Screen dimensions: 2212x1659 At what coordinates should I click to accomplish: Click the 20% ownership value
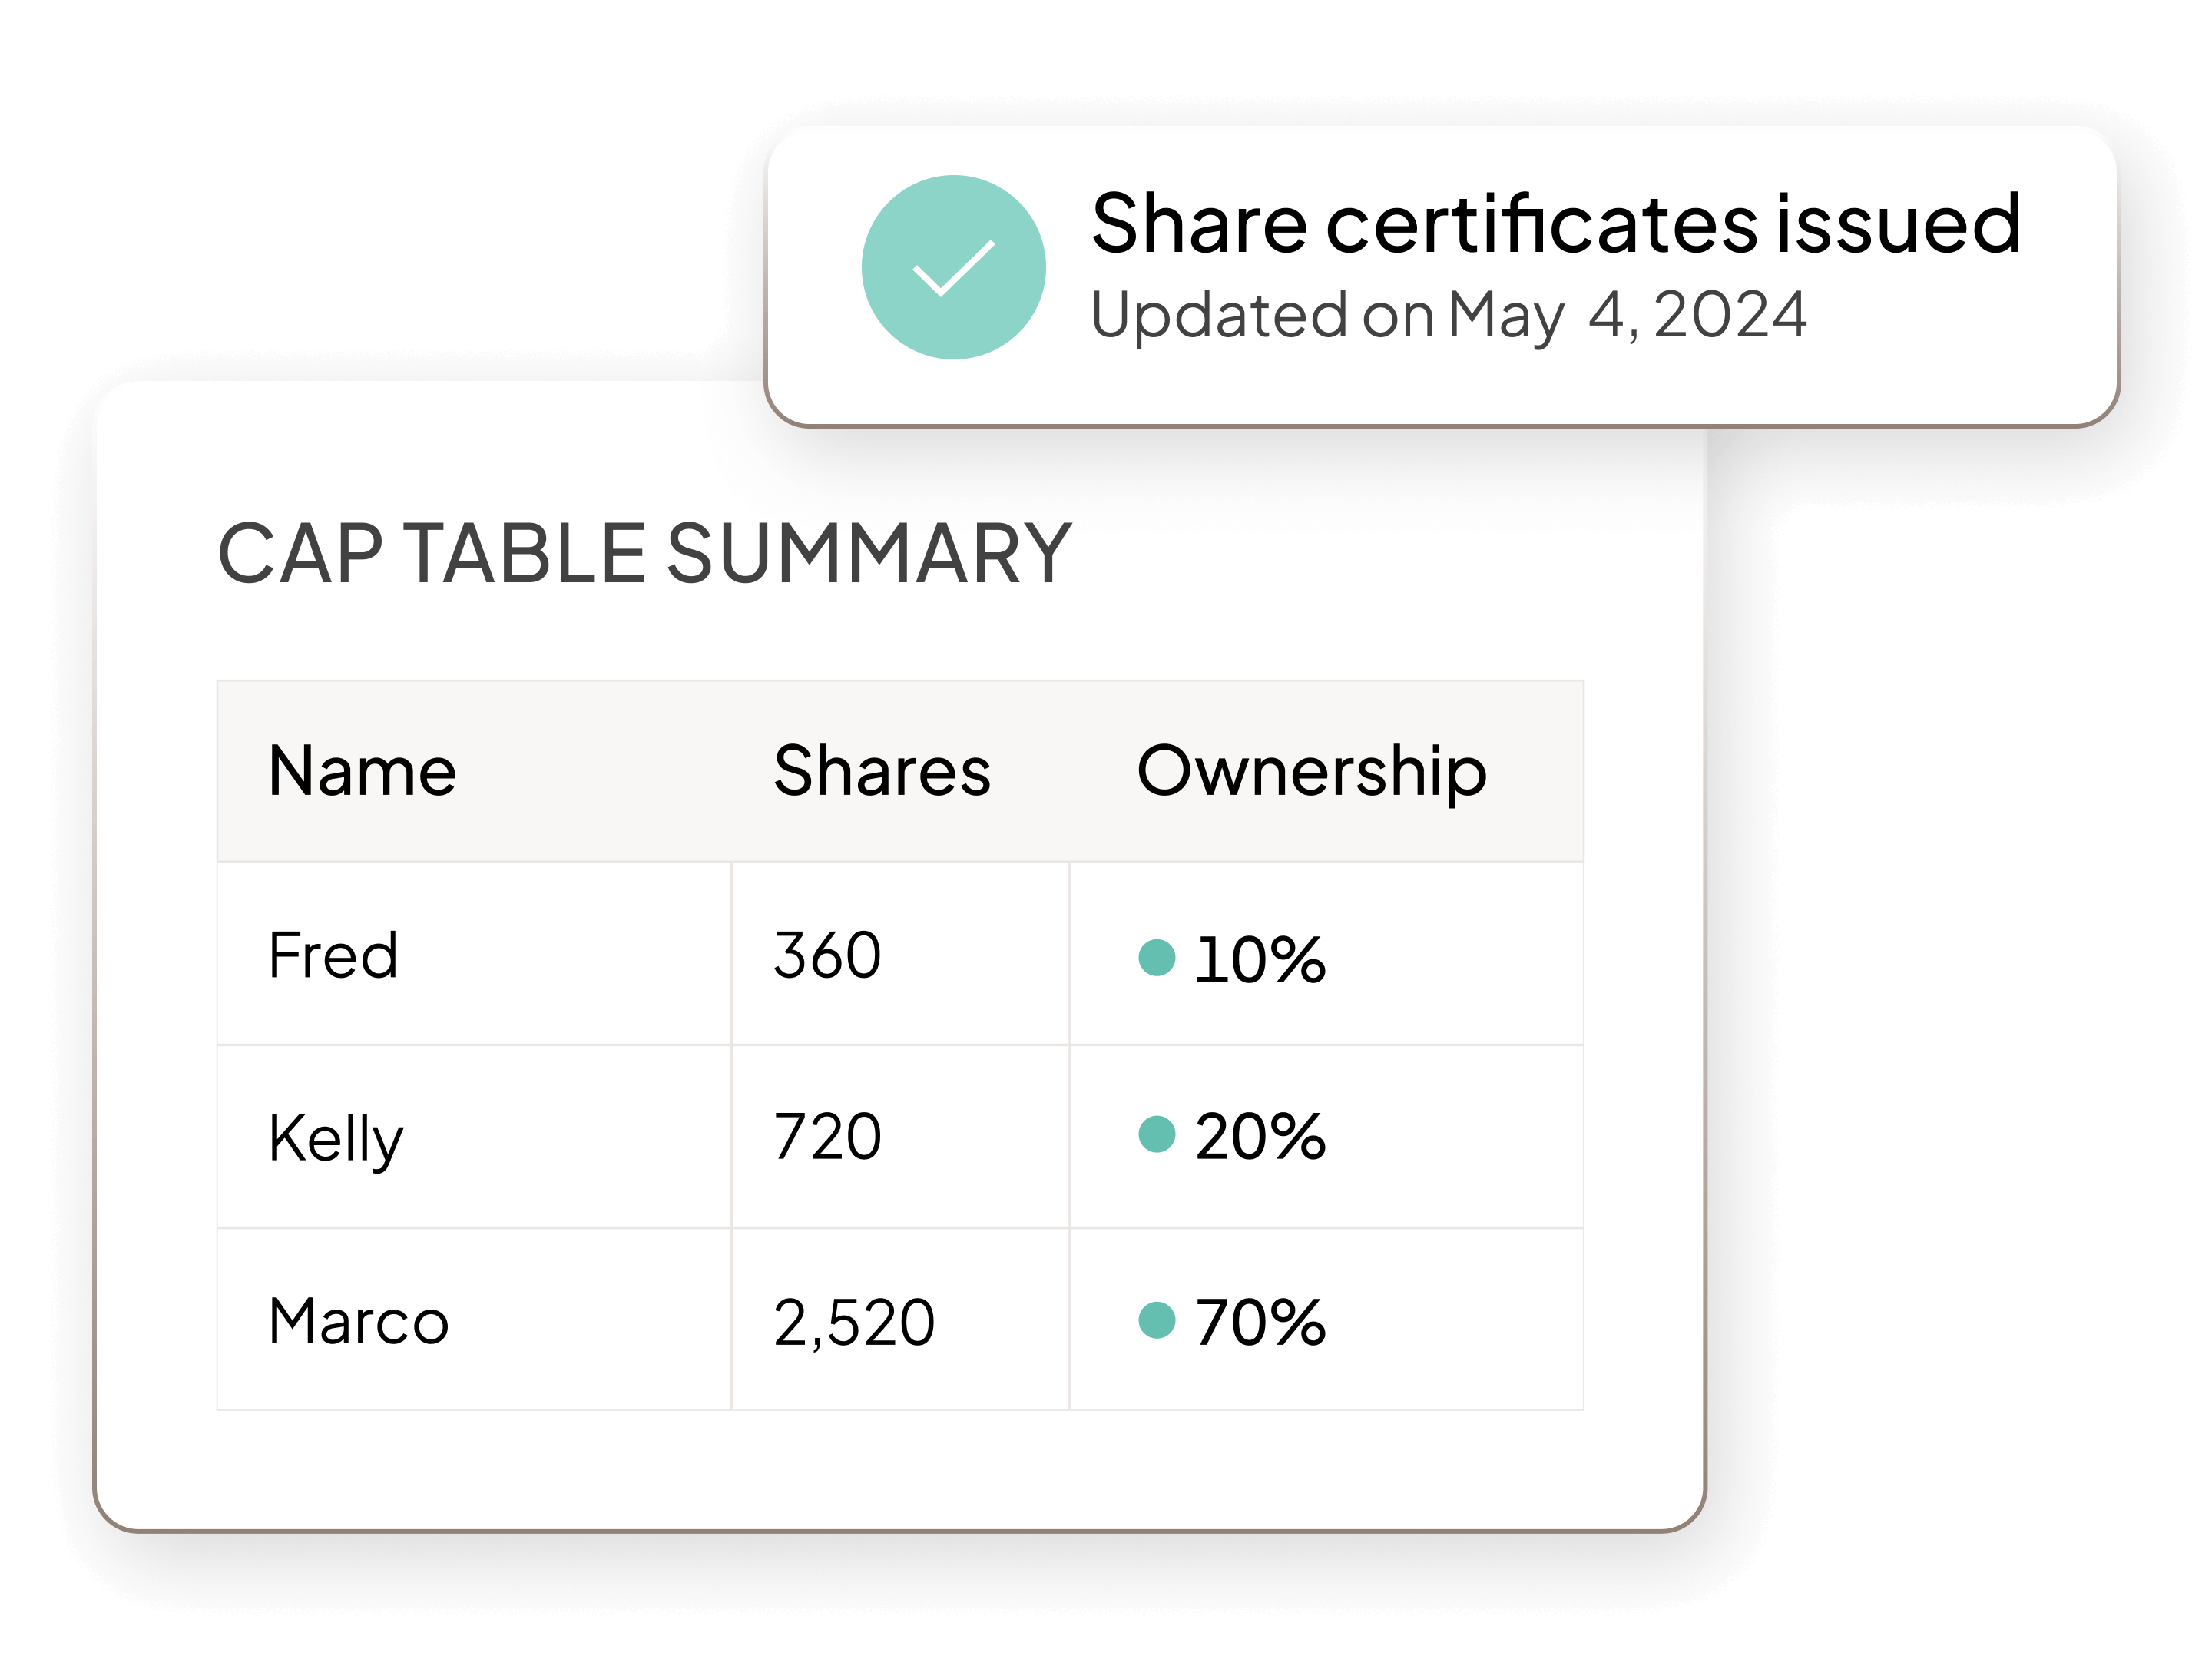pos(1260,1137)
